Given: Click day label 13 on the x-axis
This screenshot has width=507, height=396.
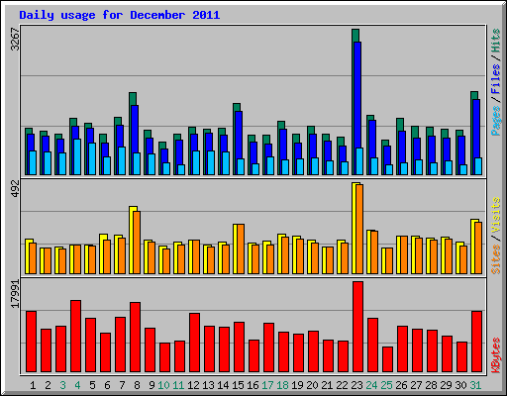Looking at the screenshot, I should (208, 385).
